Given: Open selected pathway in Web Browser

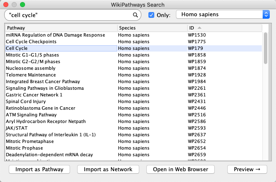Looking at the screenshot, I should click(181, 169).
